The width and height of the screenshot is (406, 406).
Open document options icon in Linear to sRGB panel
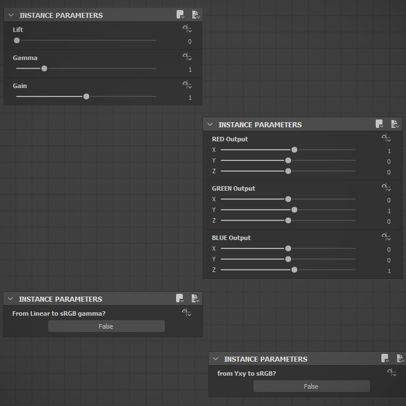[x=195, y=298]
